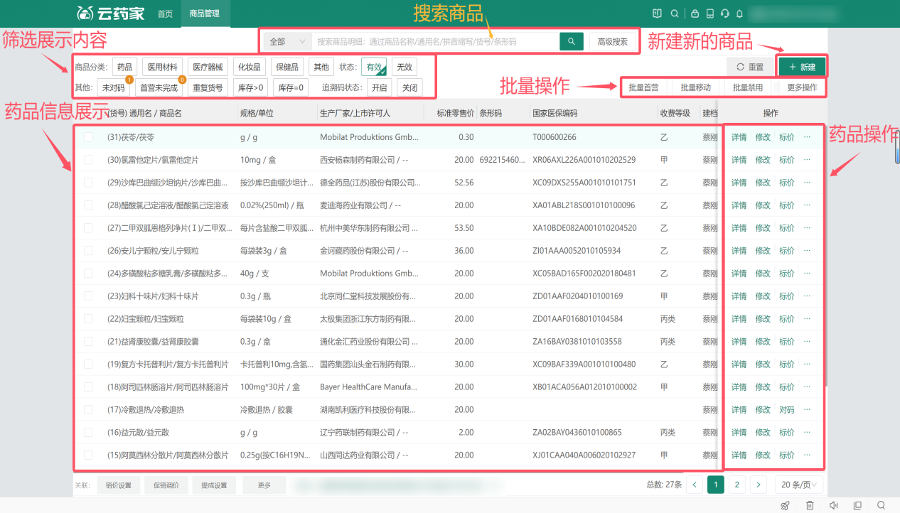Click 对码 for (17)冷敷退热 row
Viewport: 900px width, 513px height.
coord(787,409)
